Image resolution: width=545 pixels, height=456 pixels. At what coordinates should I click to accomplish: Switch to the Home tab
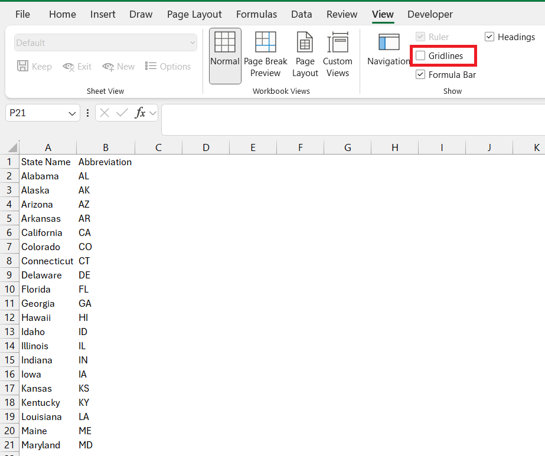[63, 14]
